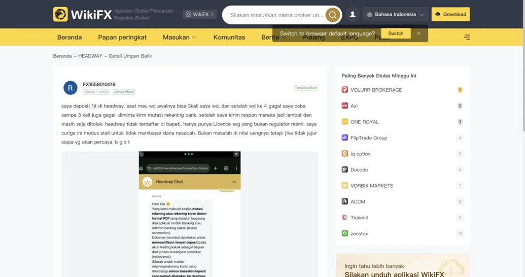Click the Dalam 1 tahun tag
525x277 pixels.
[96, 92]
